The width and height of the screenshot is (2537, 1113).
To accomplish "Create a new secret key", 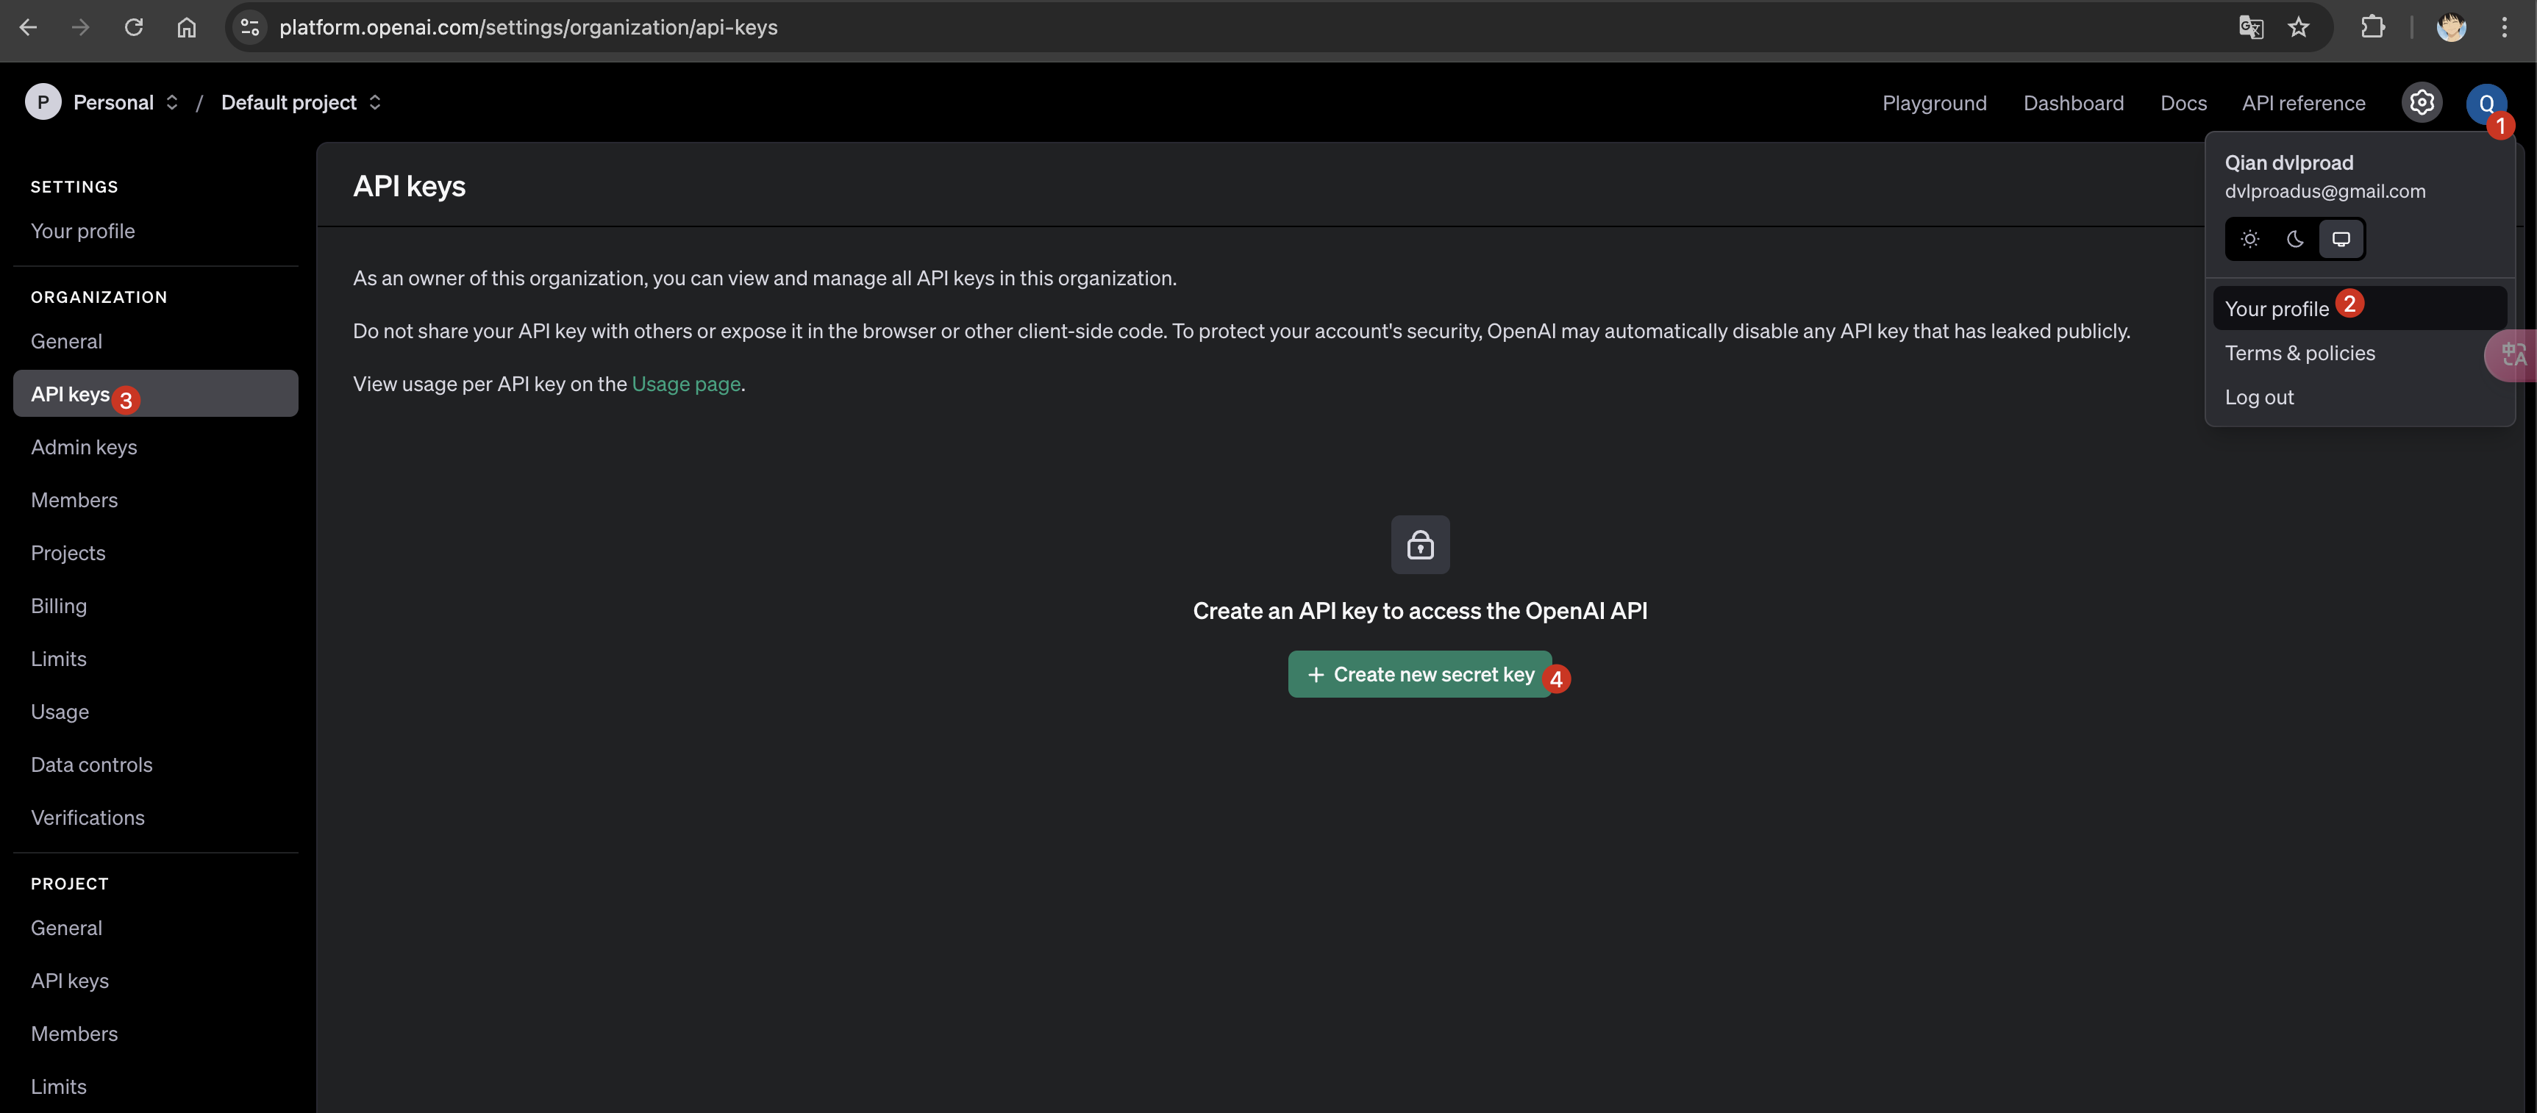I will click(x=1419, y=675).
